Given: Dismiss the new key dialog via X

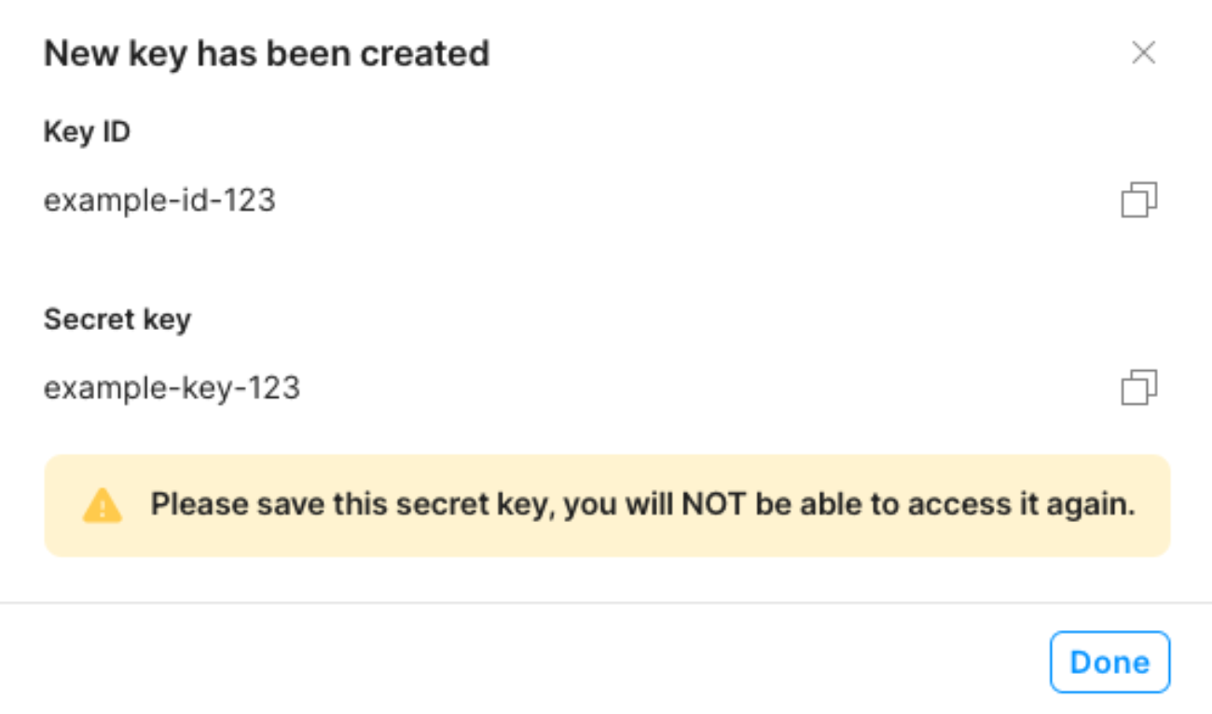Looking at the screenshot, I should [x=1143, y=53].
